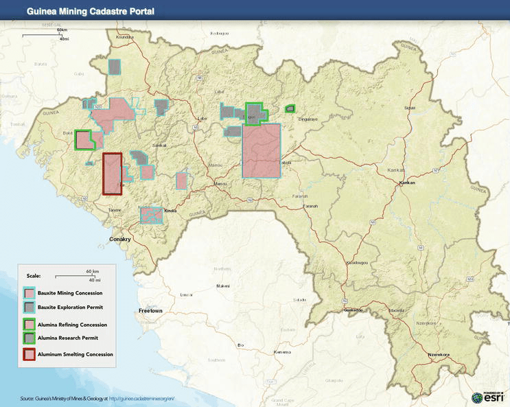Click the 'Macenta' town label
The image size is (510, 407).
397,310
